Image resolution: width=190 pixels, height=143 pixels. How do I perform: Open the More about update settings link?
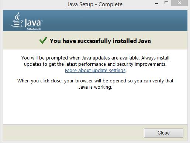pyautogui.click(x=95, y=71)
